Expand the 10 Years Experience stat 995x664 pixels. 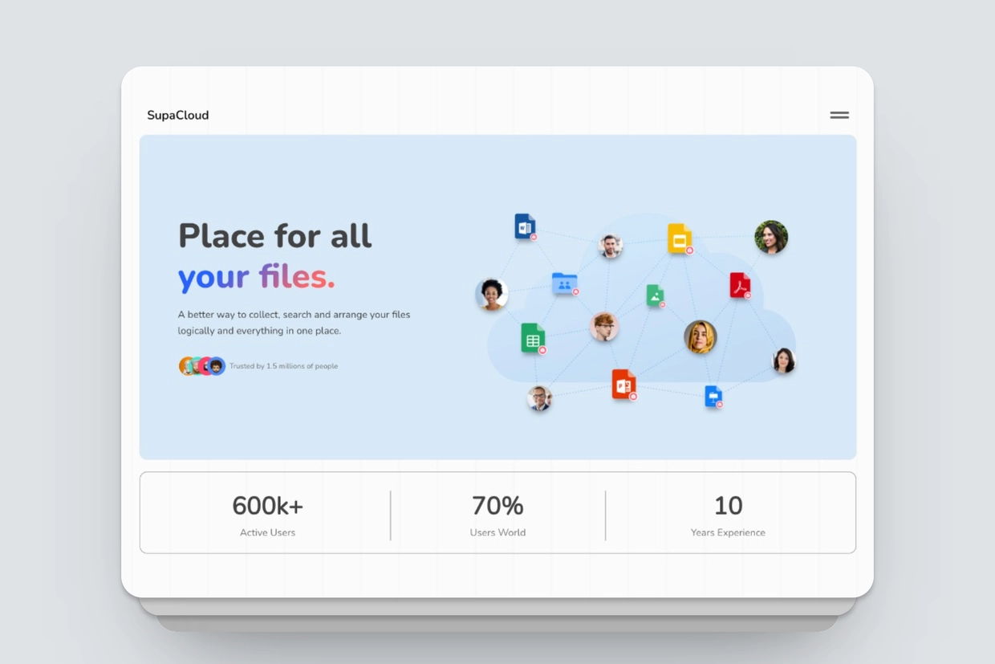pyautogui.click(x=728, y=514)
